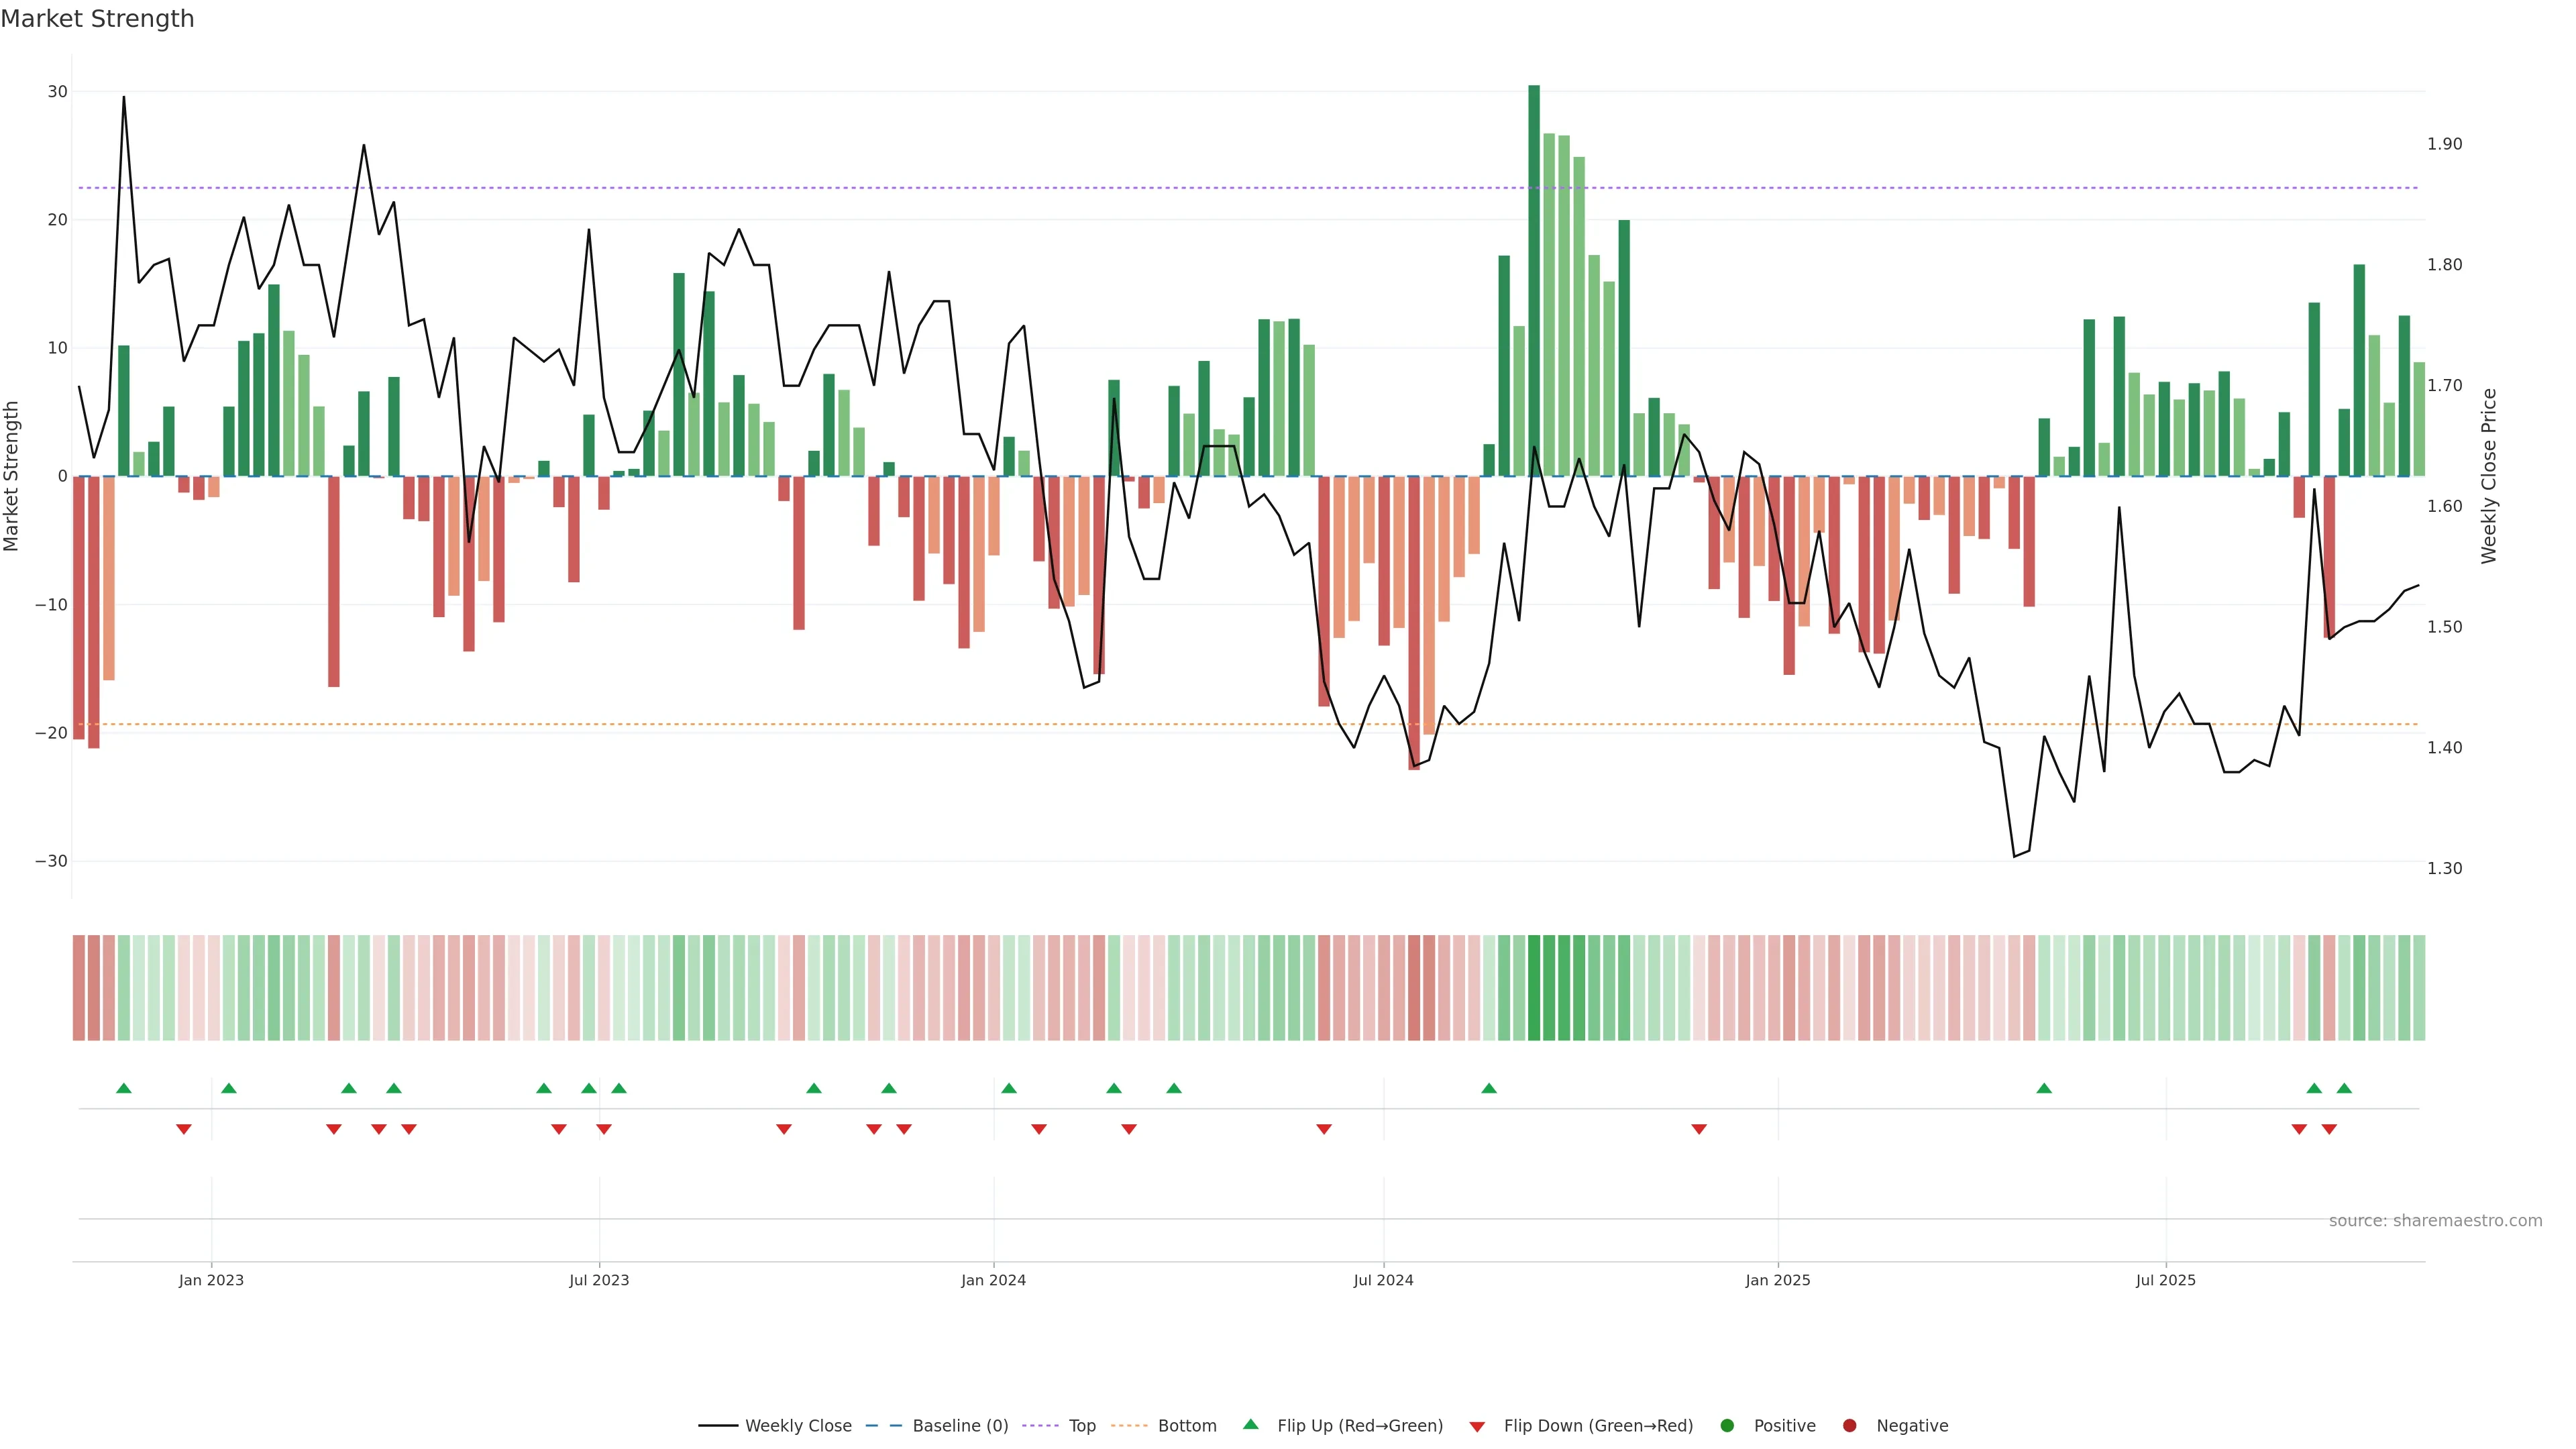Click the leftmost red flip-down triangle marker
2576x1449 pixels.
pos(184,1129)
